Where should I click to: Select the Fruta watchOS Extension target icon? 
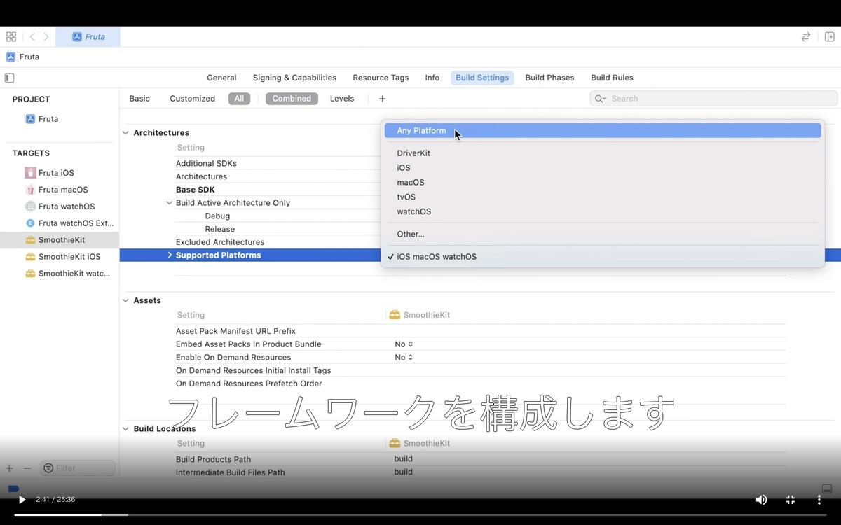click(x=30, y=223)
